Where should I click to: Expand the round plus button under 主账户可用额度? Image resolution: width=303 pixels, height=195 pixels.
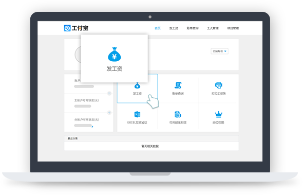point(109,113)
